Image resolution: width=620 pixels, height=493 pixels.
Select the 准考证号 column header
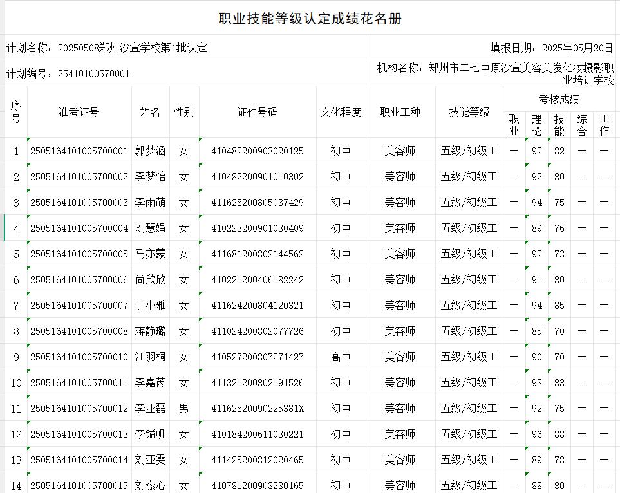(x=79, y=112)
